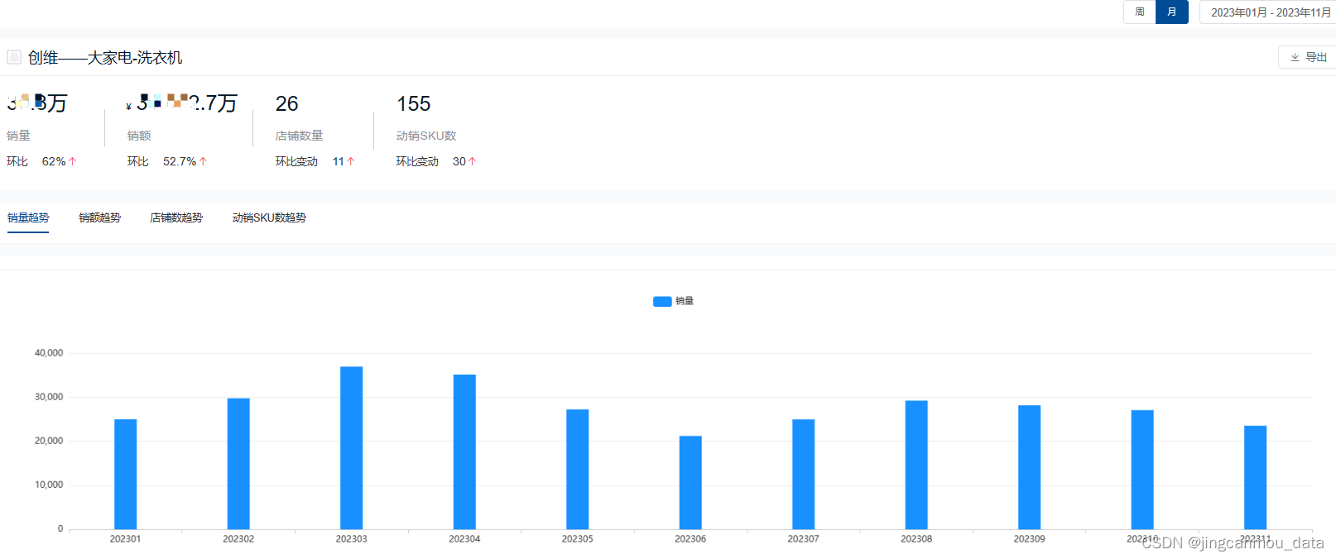This screenshot has width=1336, height=559.
Task: Click the 202301 x-axis label
Action: coord(126,538)
